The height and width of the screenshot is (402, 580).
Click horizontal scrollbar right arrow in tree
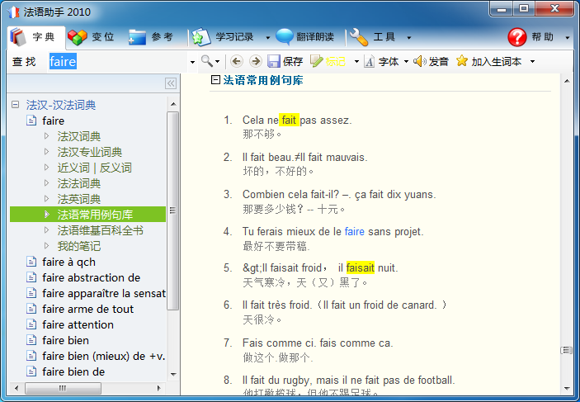pos(158,388)
